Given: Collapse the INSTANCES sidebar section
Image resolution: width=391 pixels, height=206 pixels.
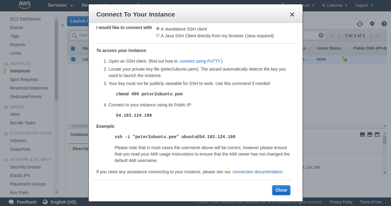Looking at the screenshot, I should [x=6, y=64].
